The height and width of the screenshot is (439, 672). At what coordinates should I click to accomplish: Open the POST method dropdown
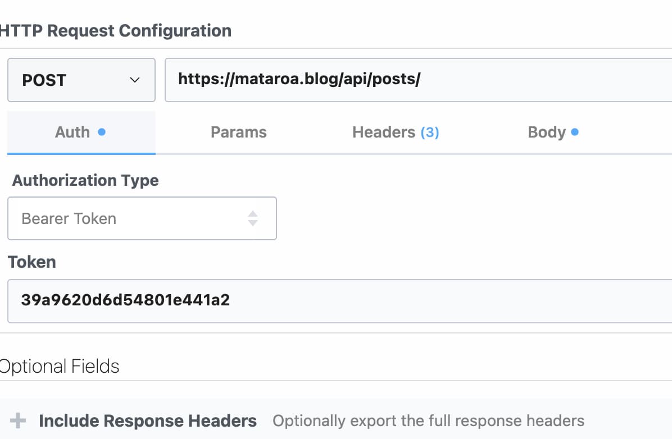point(81,80)
